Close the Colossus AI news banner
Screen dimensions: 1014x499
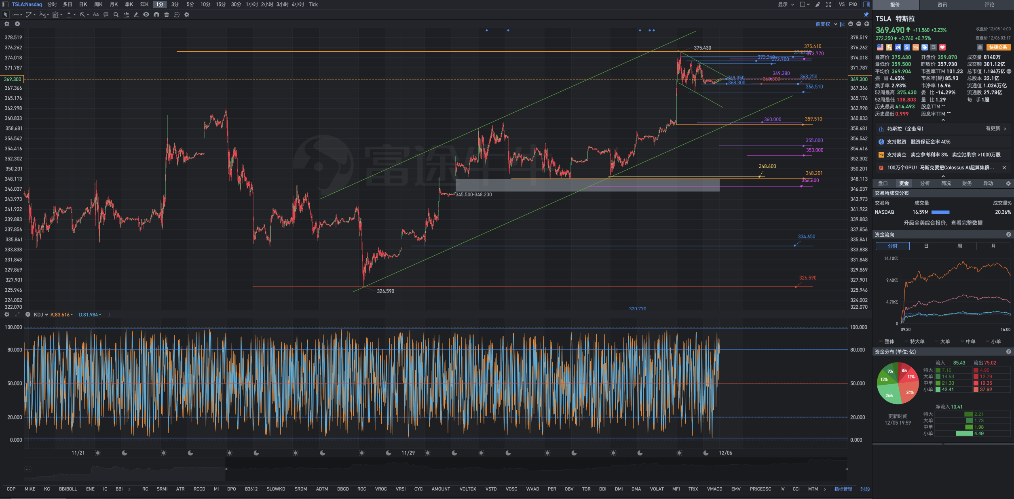[x=1004, y=168]
